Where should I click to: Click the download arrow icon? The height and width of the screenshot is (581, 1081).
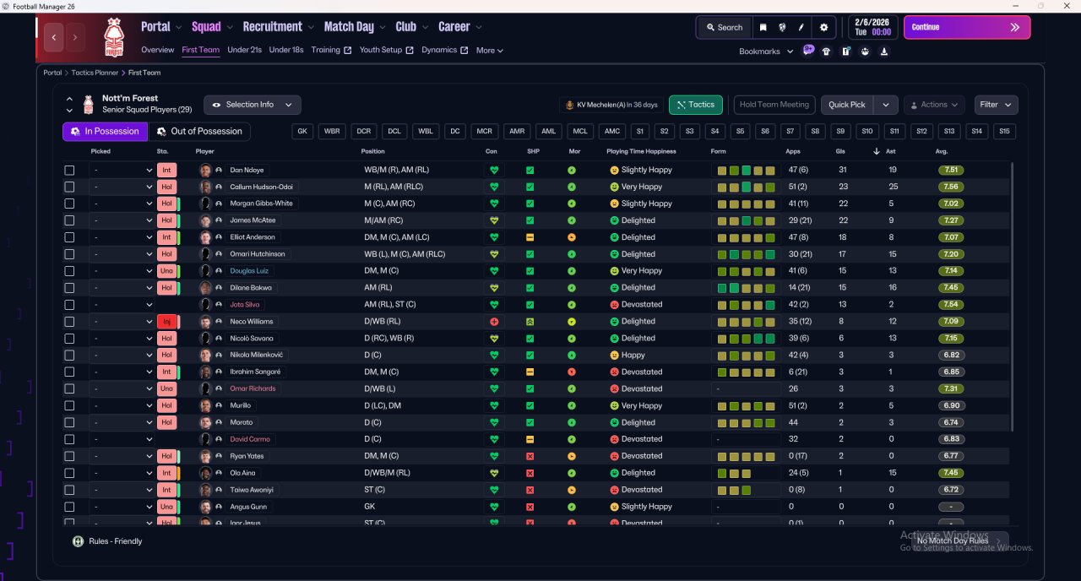coord(883,52)
